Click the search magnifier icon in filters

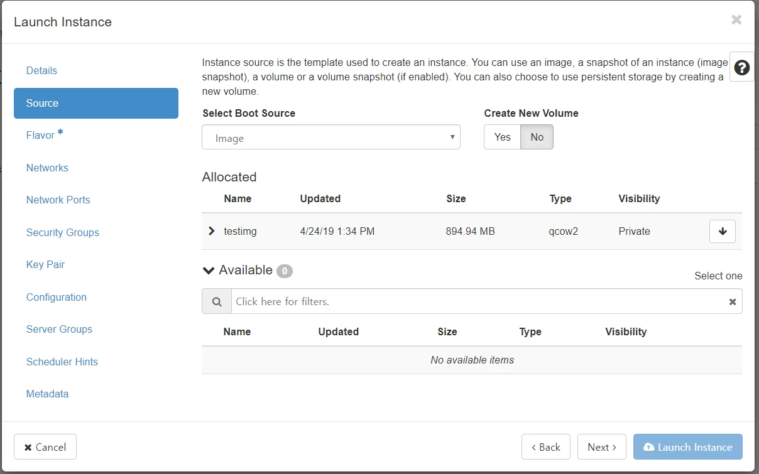click(217, 302)
